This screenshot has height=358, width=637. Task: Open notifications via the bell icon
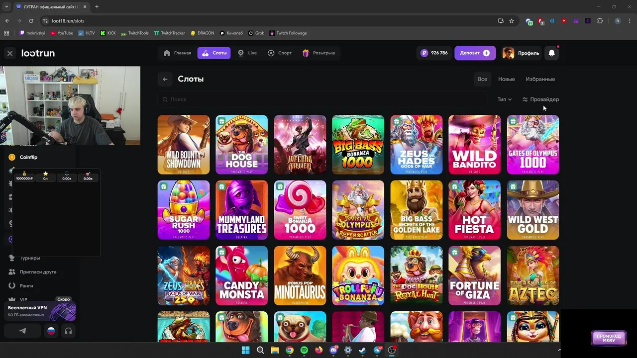[551, 53]
